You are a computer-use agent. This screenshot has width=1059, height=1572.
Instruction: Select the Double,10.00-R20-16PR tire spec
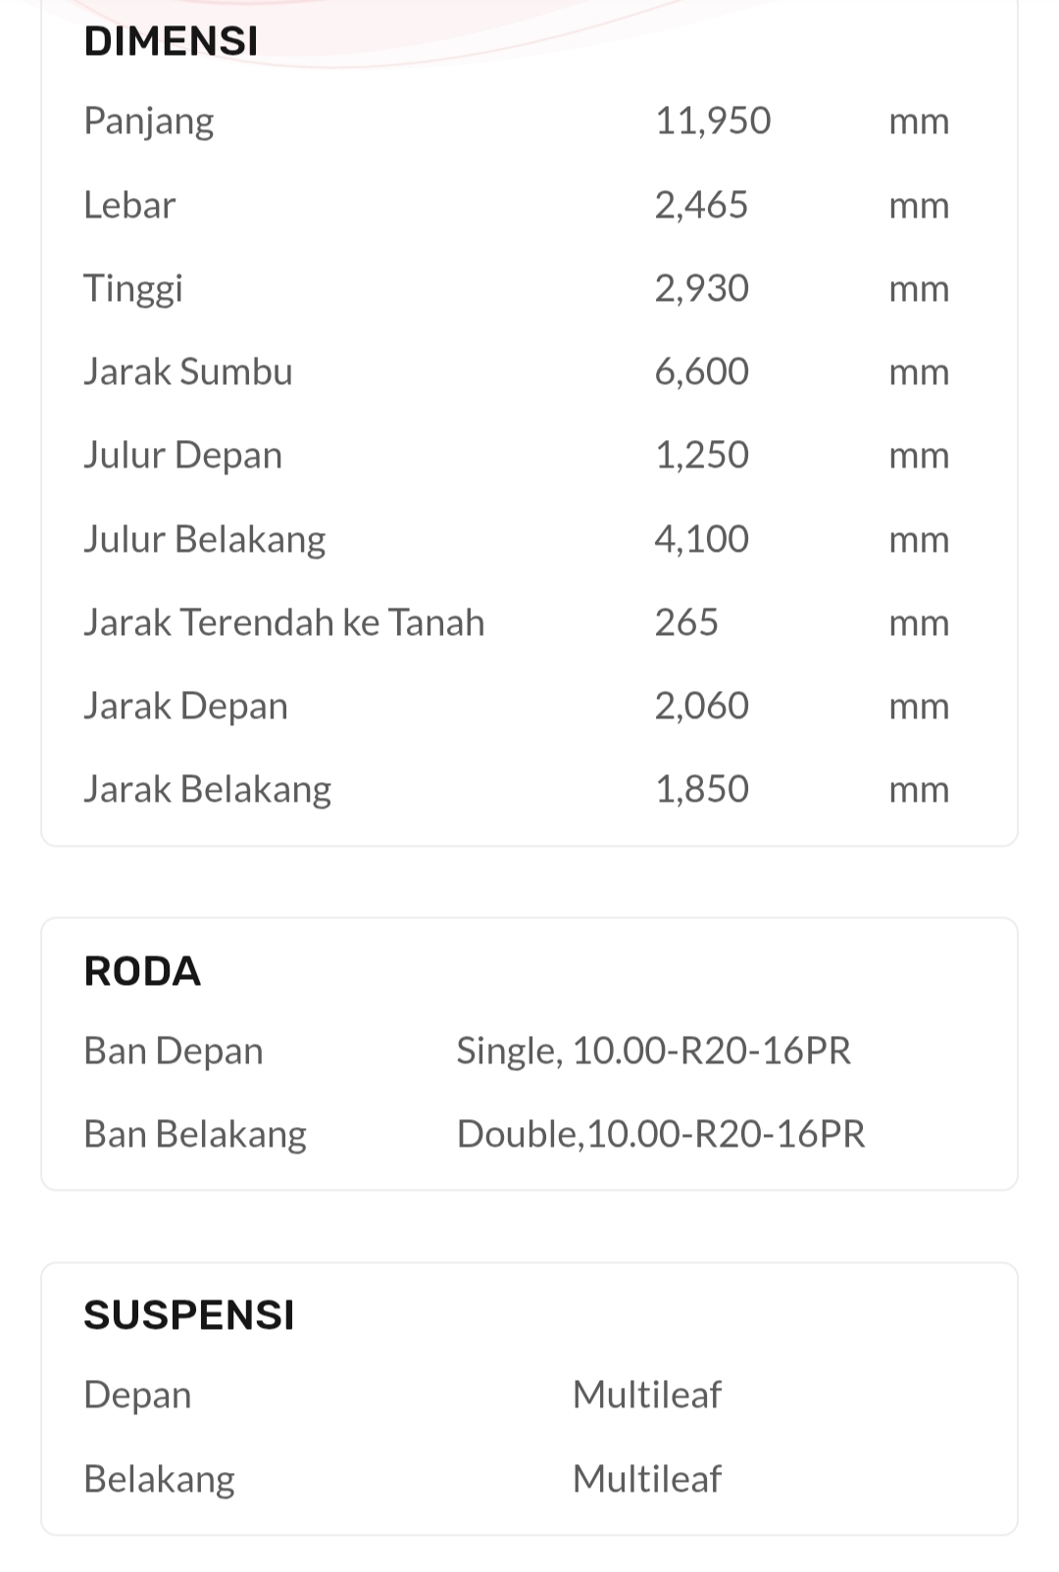[x=661, y=1134]
